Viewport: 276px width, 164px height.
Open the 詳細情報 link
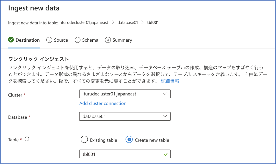170,81
